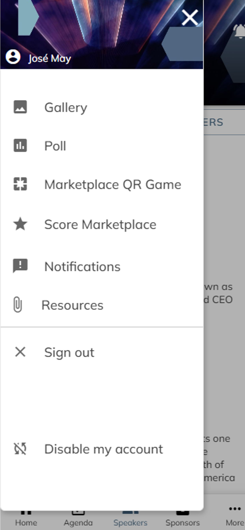Click the user avatar icon
Image resolution: width=245 pixels, height=530 pixels.
coord(13,57)
